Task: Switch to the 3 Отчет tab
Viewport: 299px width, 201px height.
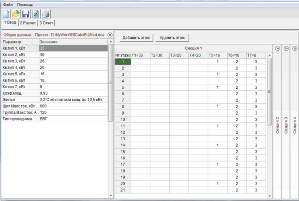Action: pos(46,23)
